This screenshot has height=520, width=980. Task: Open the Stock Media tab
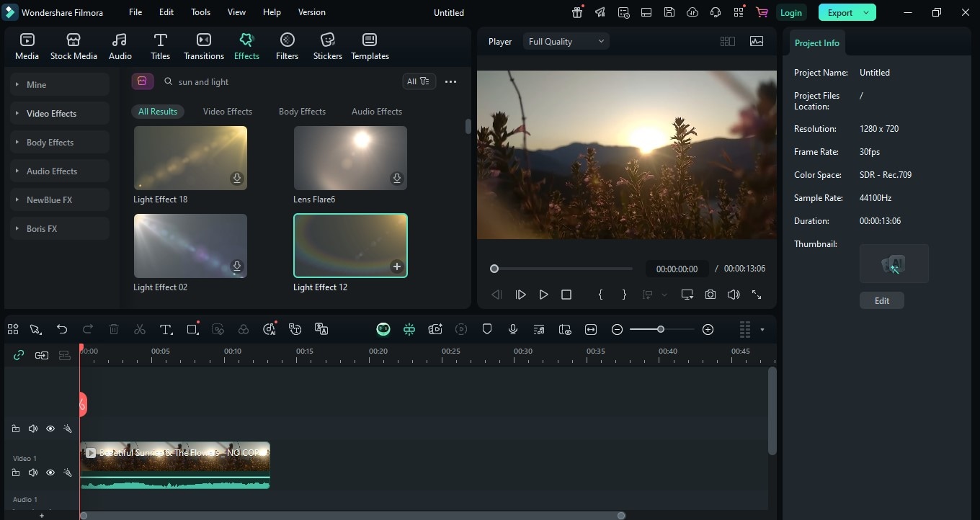click(73, 47)
